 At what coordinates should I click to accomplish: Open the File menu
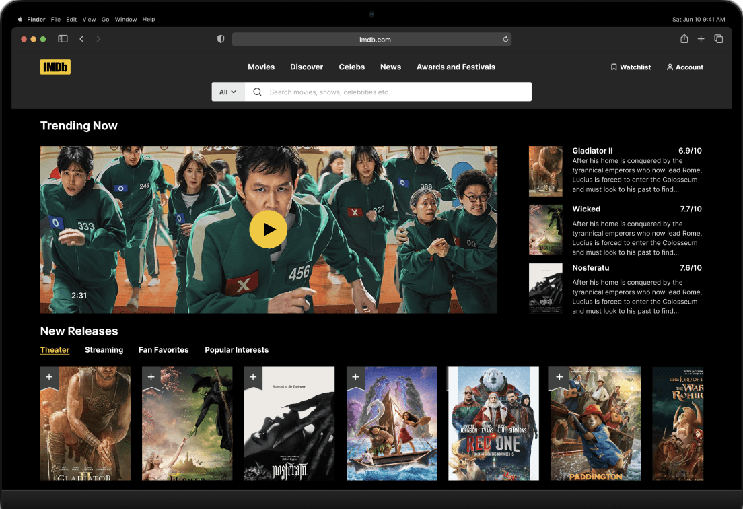[x=55, y=19]
